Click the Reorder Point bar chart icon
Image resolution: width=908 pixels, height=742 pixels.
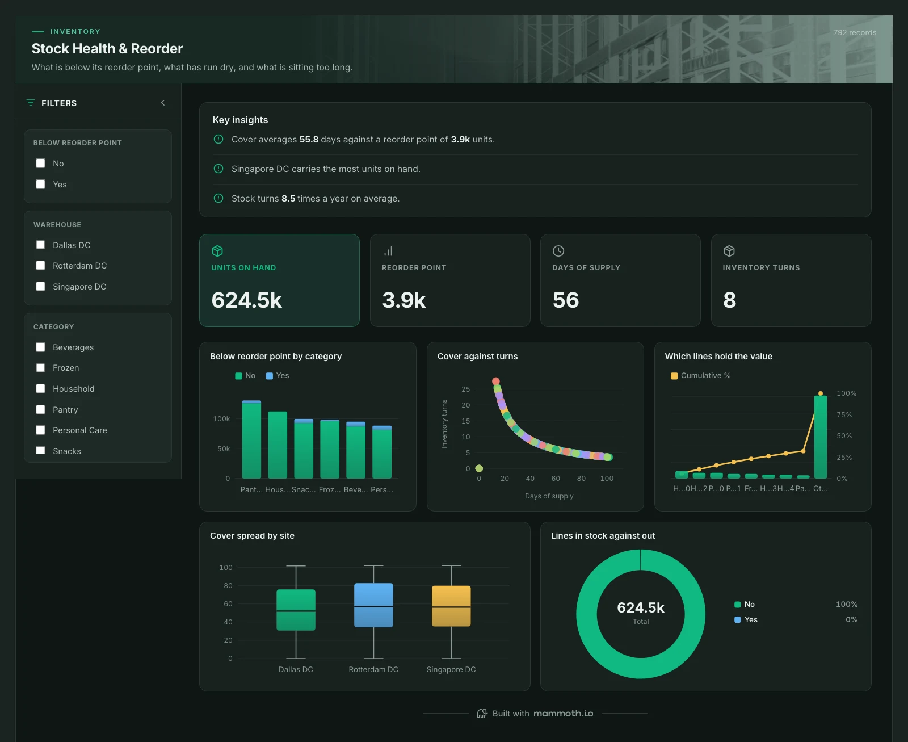click(388, 251)
